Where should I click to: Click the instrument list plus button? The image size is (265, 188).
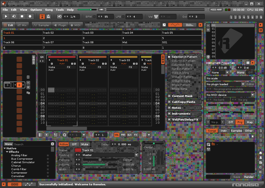208,30
